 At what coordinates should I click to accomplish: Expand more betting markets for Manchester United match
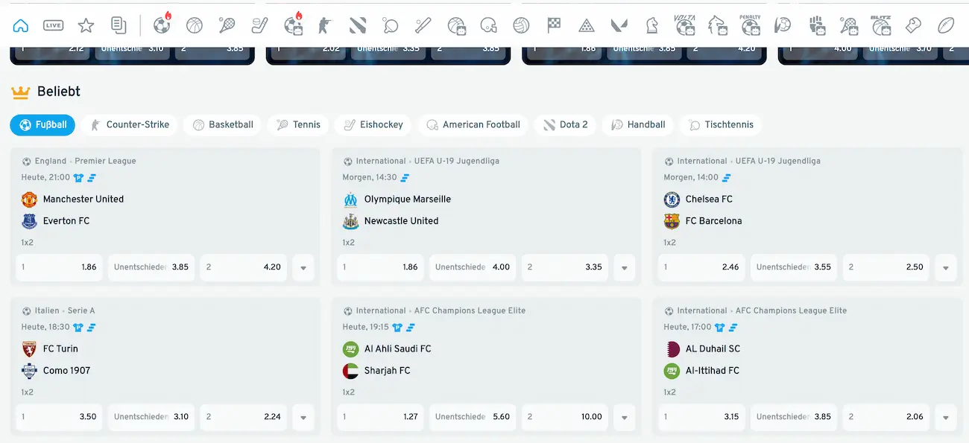click(x=303, y=267)
